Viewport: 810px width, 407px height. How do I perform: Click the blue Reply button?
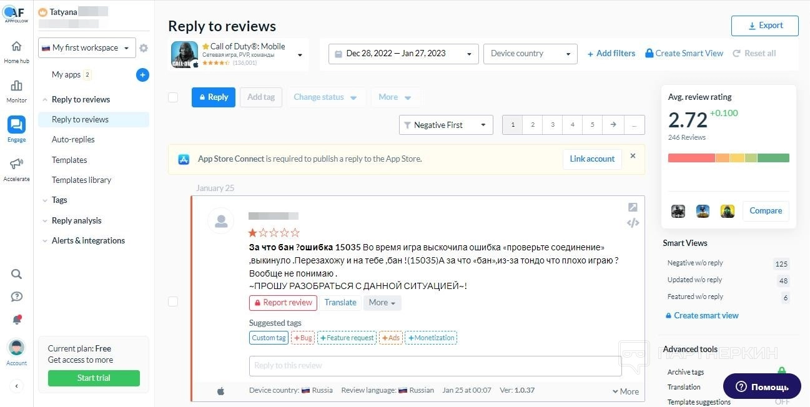pos(213,97)
